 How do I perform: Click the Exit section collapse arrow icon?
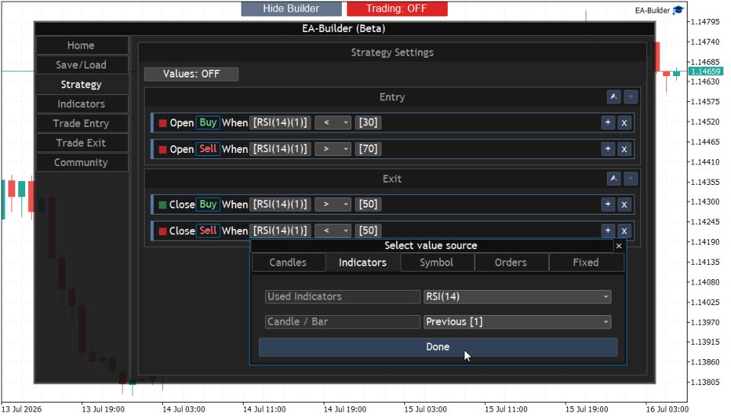(x=614, y=179)
